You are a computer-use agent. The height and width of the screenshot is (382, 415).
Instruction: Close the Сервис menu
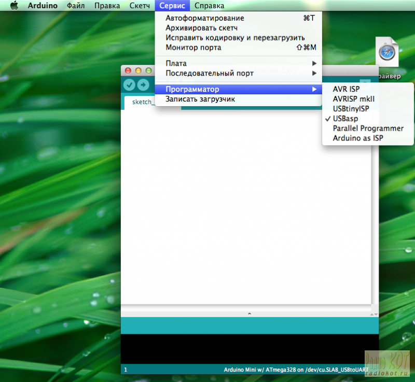172,6
